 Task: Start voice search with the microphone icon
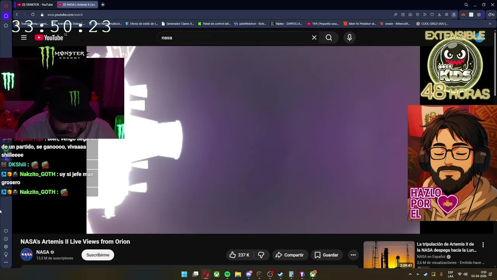(x=349, y=38)
